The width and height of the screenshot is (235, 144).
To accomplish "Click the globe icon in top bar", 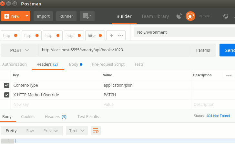I will point(226,16).
